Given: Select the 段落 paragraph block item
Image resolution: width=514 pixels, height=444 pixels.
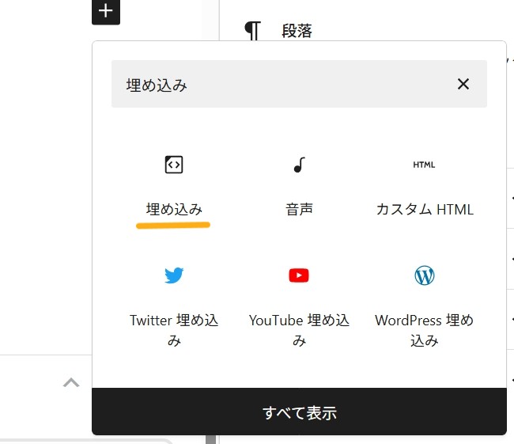Looking at the screenshot, I should [297, 31].
